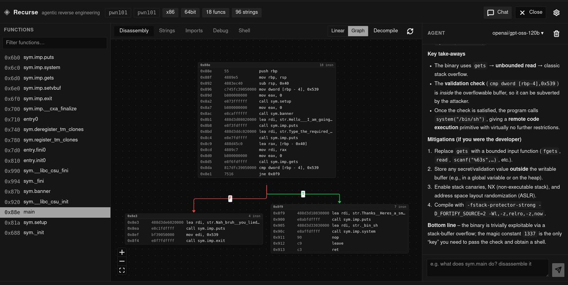Switch to Decompile view
The width and height of the screenshot is (568, 285).
pos(386,31)
